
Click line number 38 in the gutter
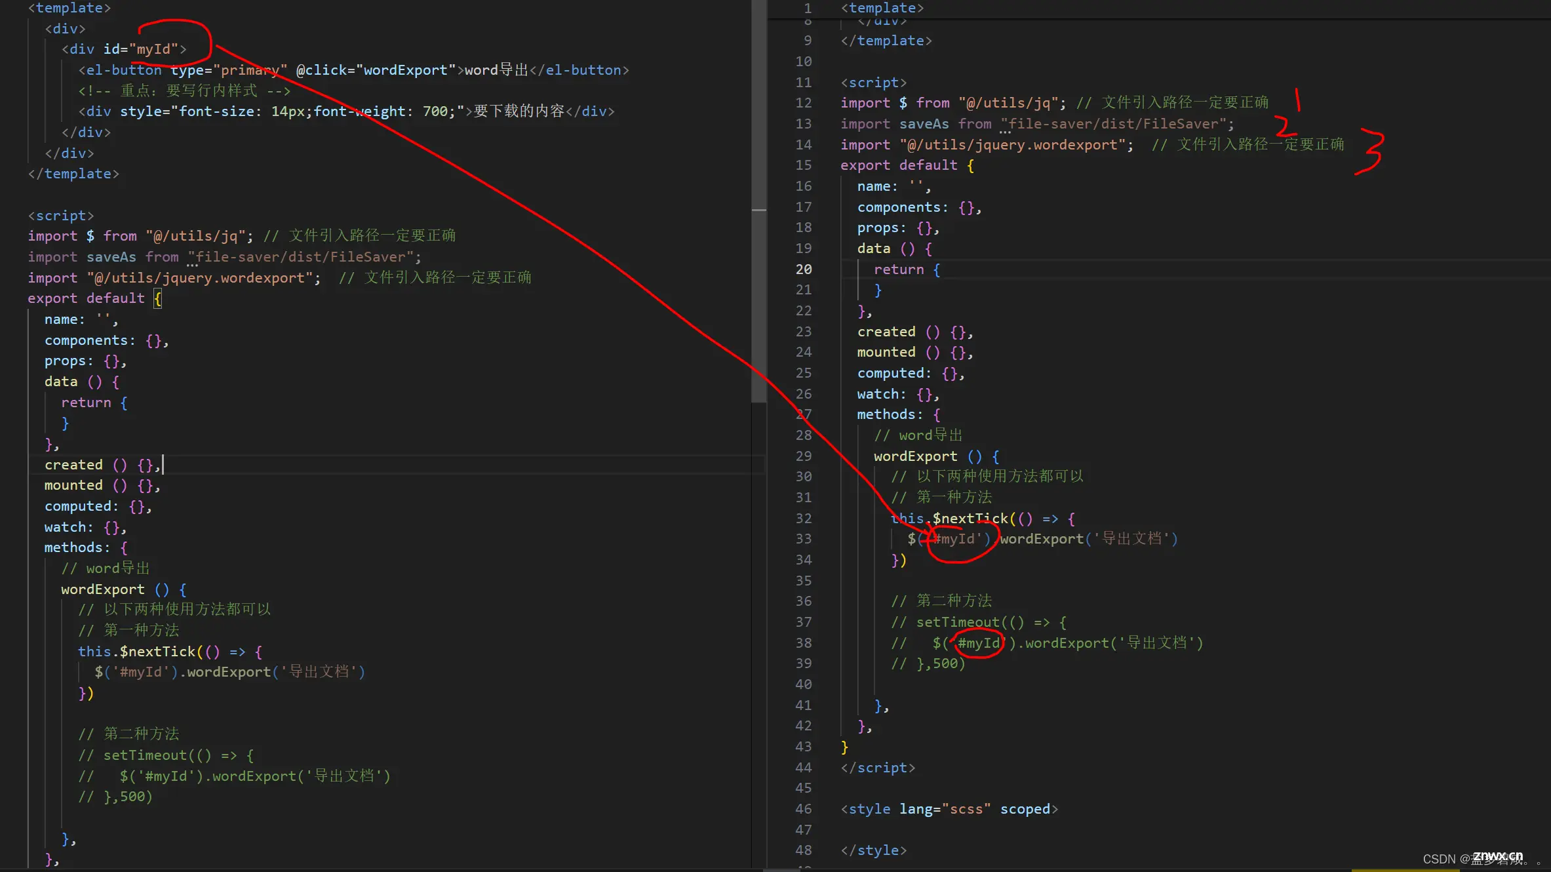click(804, 643)
